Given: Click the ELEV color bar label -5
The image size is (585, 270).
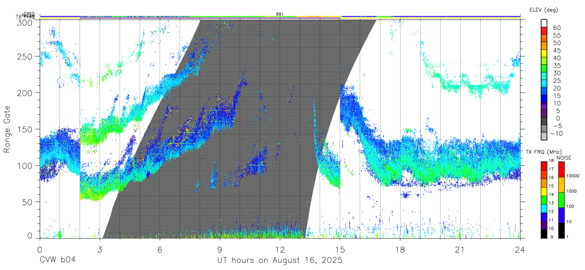Looking at the screenshot, I should (x=557, y=126).
